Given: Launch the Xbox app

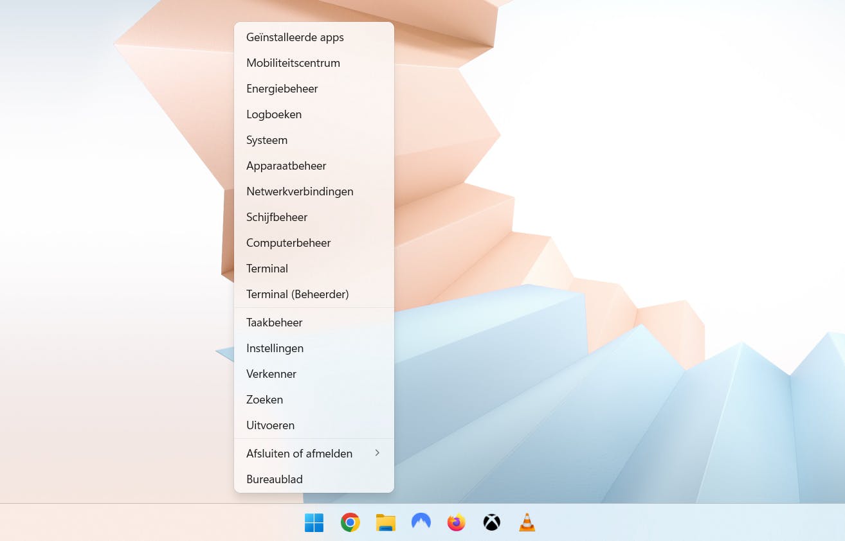Looking at the screenshot, I should (x=491, y=522).
